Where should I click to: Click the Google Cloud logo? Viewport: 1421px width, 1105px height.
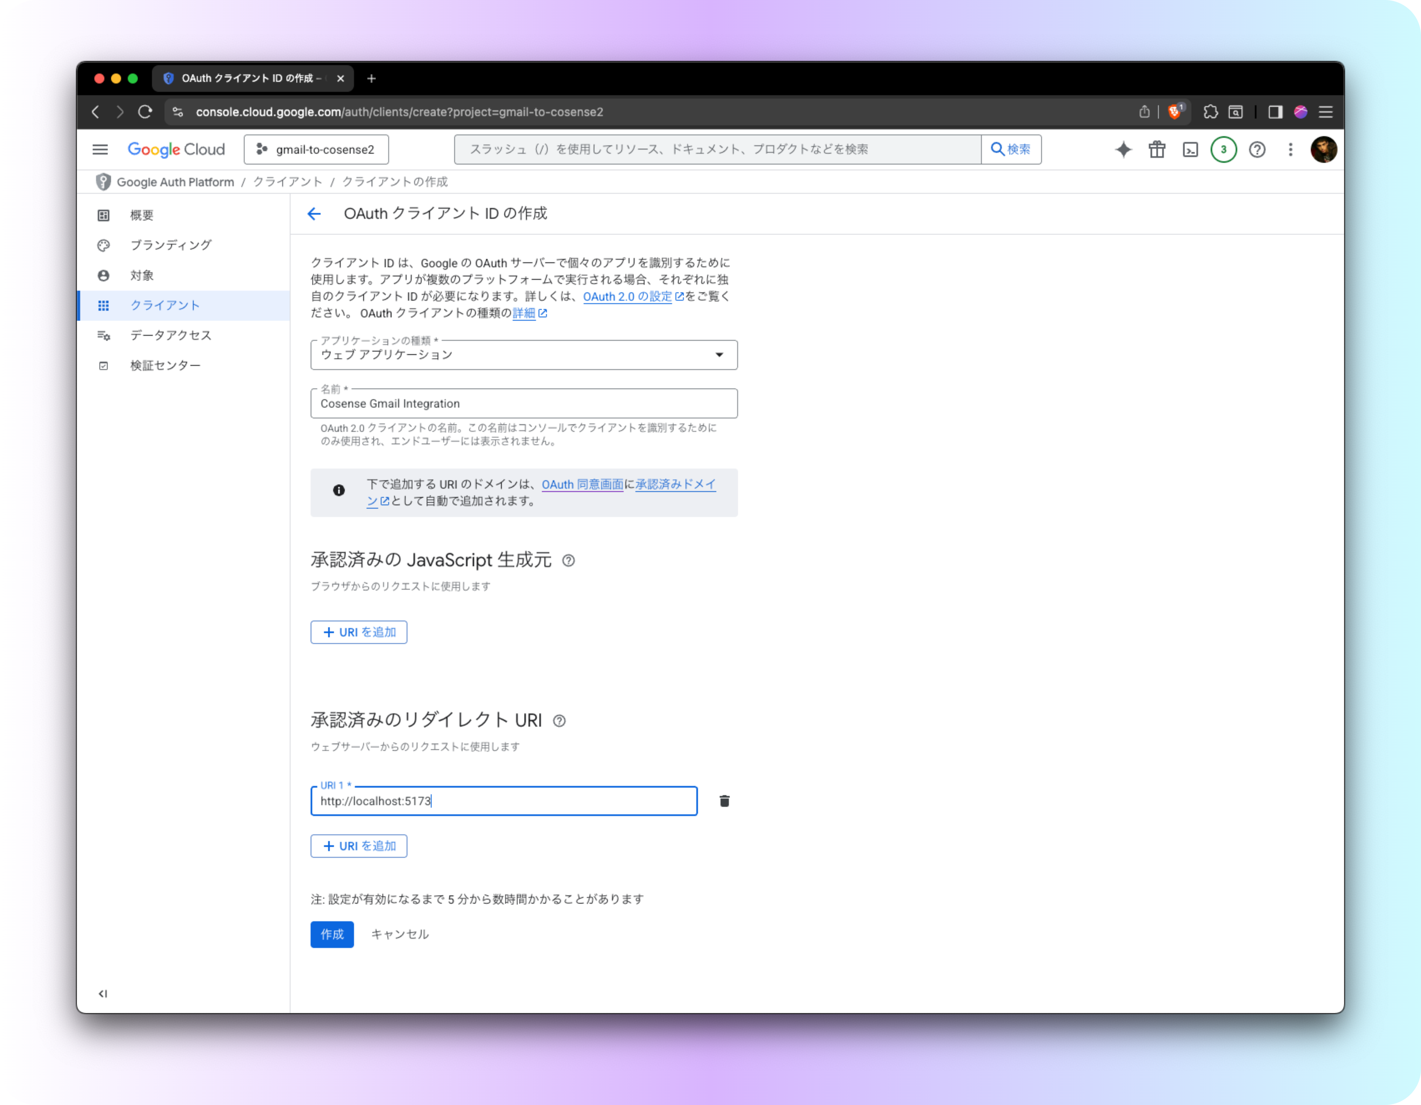176,150
